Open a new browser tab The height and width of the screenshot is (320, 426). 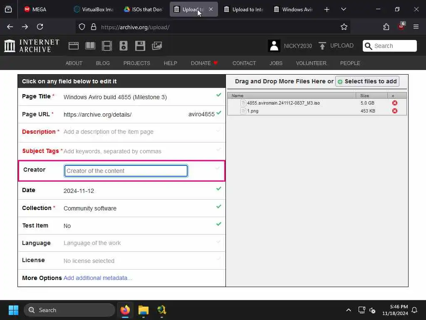[327, 10]
